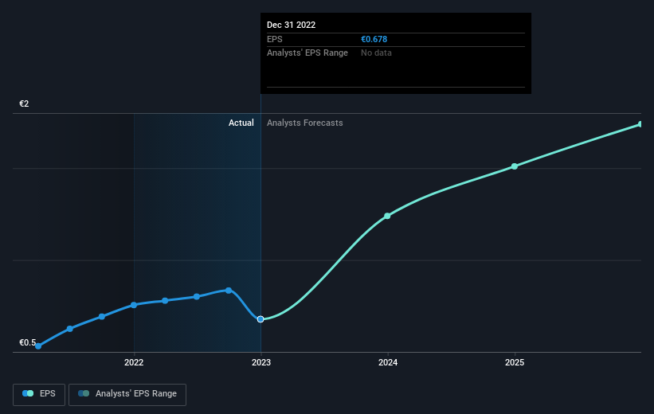Click the Analysts' EPS Range row label in tooltip
654x414 pixels.
click(x=307, y=53)
